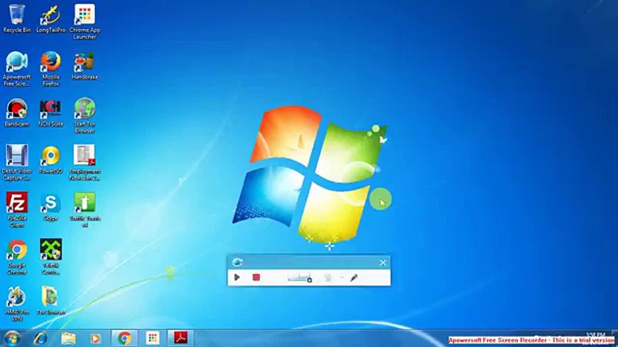The height and width of the screenshot is (347, 618).
Task: Select the Traffic Travis desktop shortcut
Action: [x=84, y=210]
